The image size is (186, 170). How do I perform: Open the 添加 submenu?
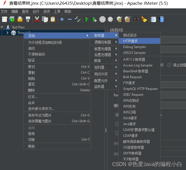(57, 35)
